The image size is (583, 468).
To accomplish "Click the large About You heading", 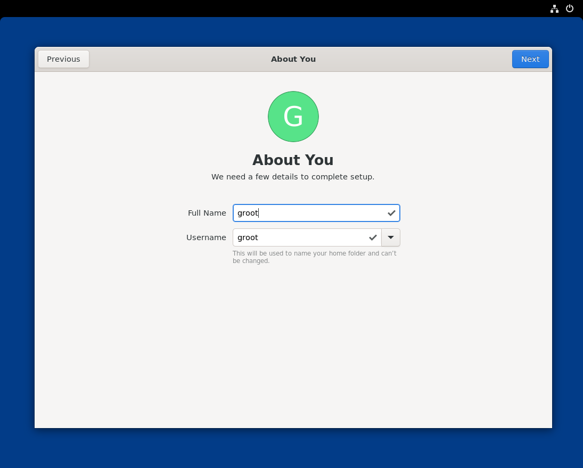I will (293, 160).
